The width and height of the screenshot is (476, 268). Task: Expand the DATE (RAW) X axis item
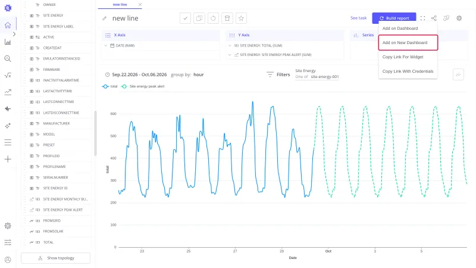[106, 46]
